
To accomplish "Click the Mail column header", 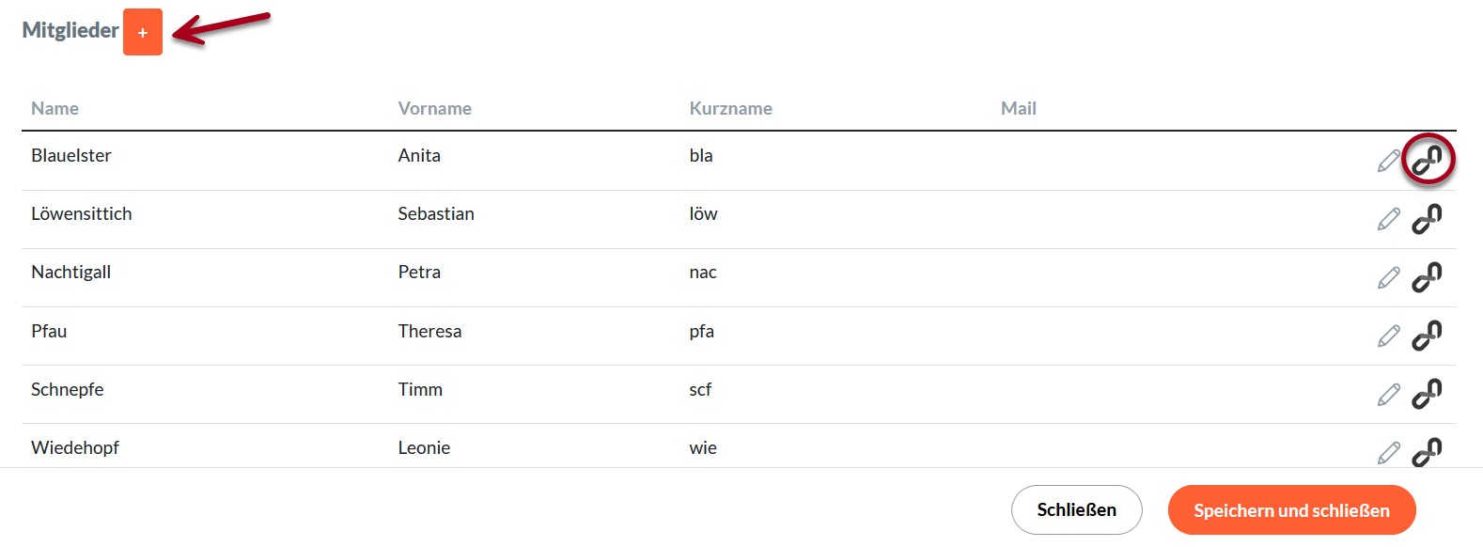I will click(1018, 108).
